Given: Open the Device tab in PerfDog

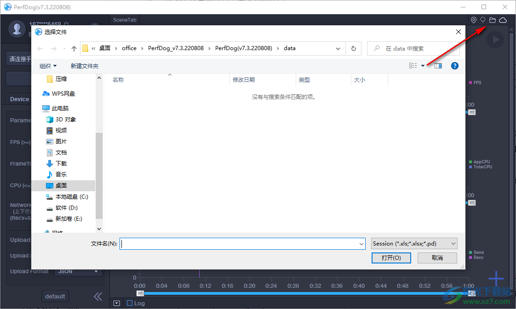Looking at the screenshot, I should 19,99.
